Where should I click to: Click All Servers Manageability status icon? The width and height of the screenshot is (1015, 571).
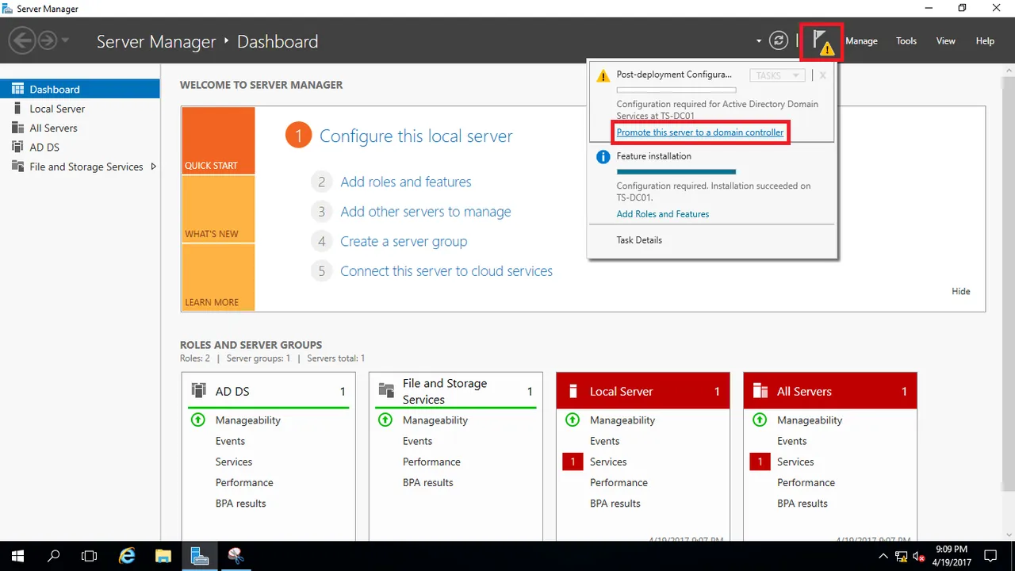point(760,420)
